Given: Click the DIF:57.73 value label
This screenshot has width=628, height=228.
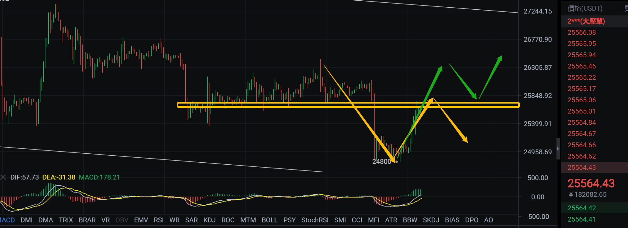Looking at the screenshot, I should pos(24,177).
